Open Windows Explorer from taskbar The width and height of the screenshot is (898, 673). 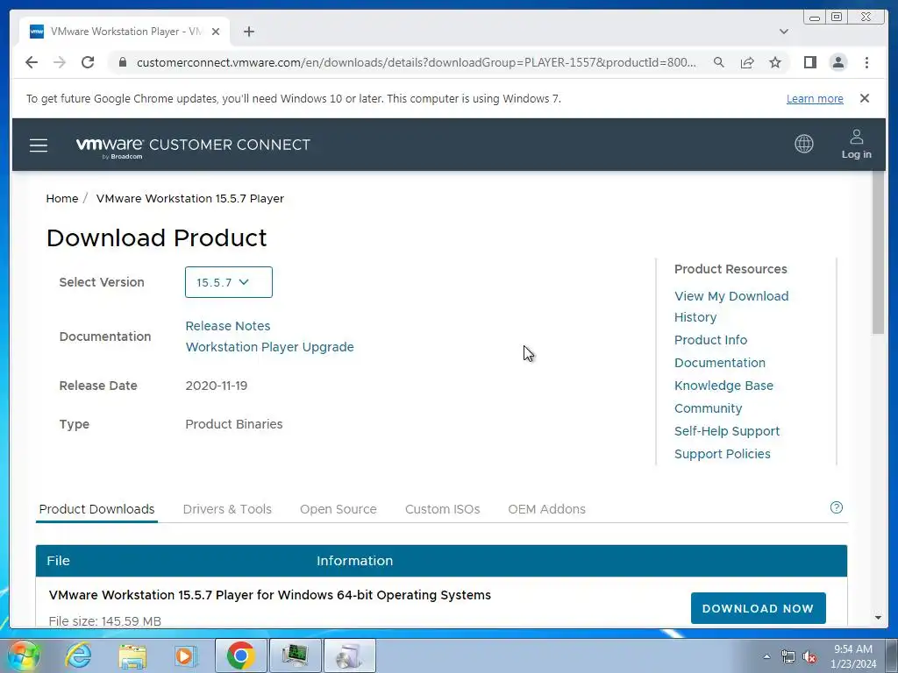[132, 655]
